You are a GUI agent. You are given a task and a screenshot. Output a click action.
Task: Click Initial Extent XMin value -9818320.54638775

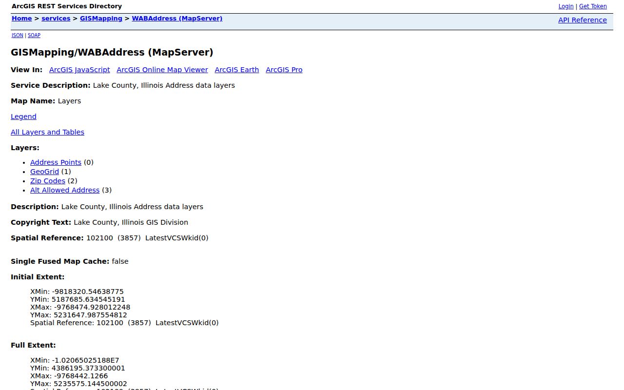tap(88, 292)
